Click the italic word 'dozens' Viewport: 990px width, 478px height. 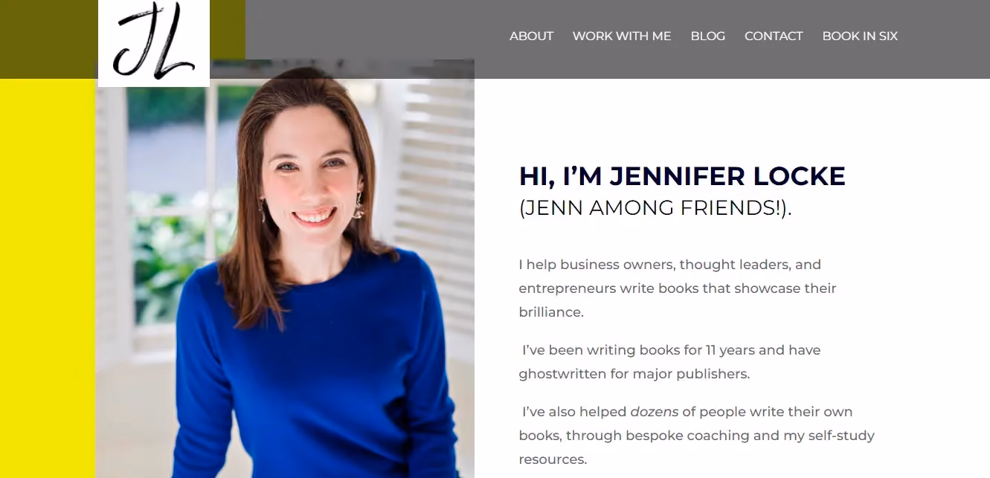(654, 411)
